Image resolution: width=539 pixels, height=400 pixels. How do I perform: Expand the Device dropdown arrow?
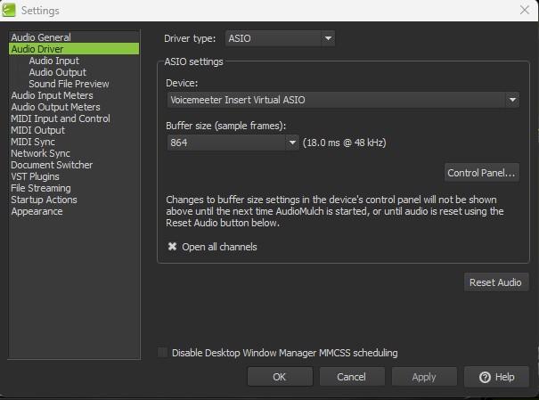512,100
